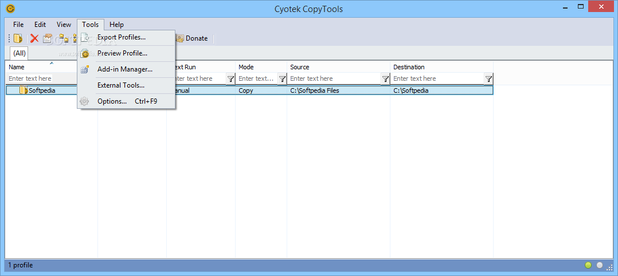Open filter funnel for Destination column
Screen dimensions: 618x276
(x=488, y=79)
